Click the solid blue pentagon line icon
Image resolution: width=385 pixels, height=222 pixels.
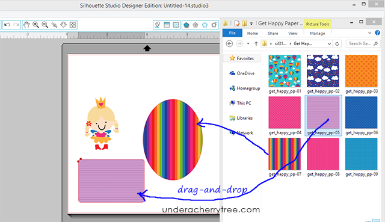coord(186,25)
